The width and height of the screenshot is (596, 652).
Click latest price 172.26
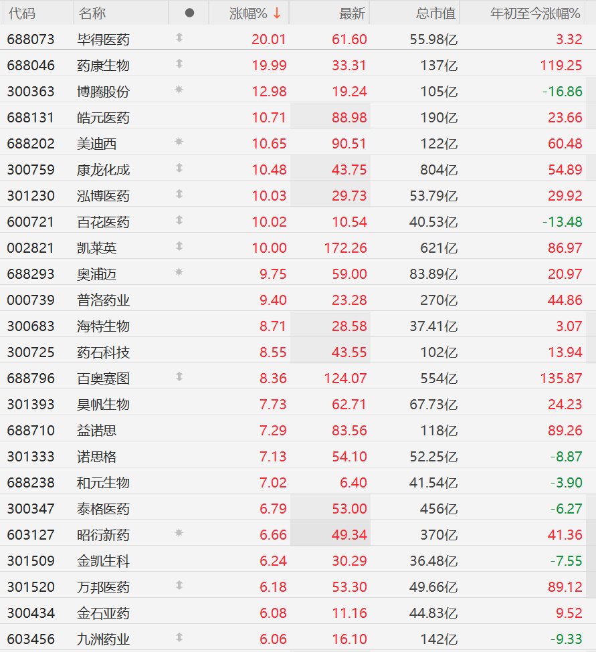click(x=345, y=248)
